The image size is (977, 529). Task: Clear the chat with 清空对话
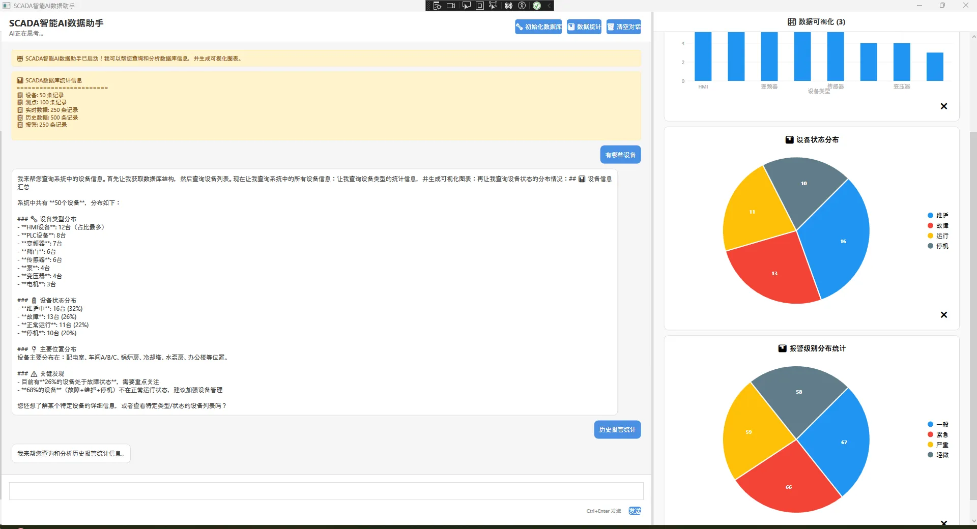pos(623,27)
